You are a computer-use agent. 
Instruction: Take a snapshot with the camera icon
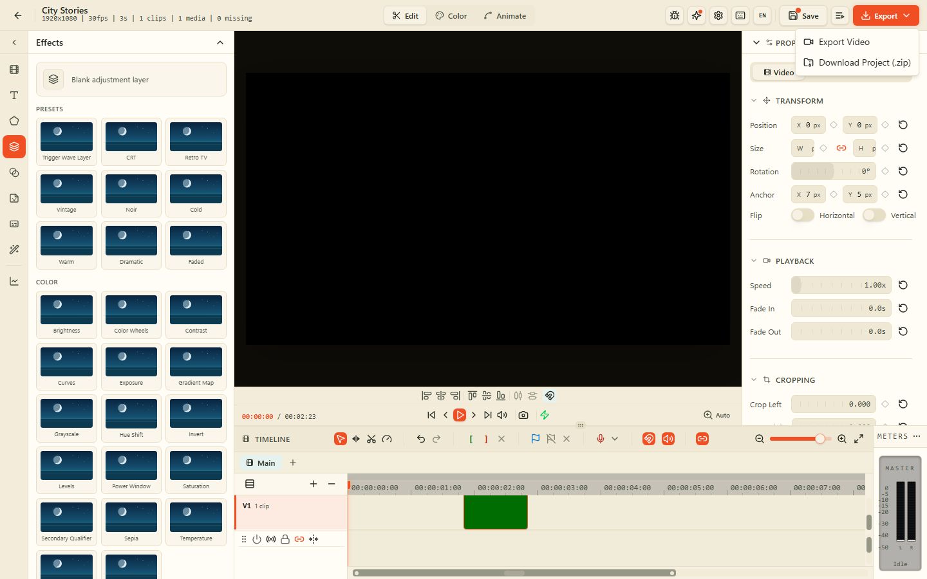pos(523,415)
